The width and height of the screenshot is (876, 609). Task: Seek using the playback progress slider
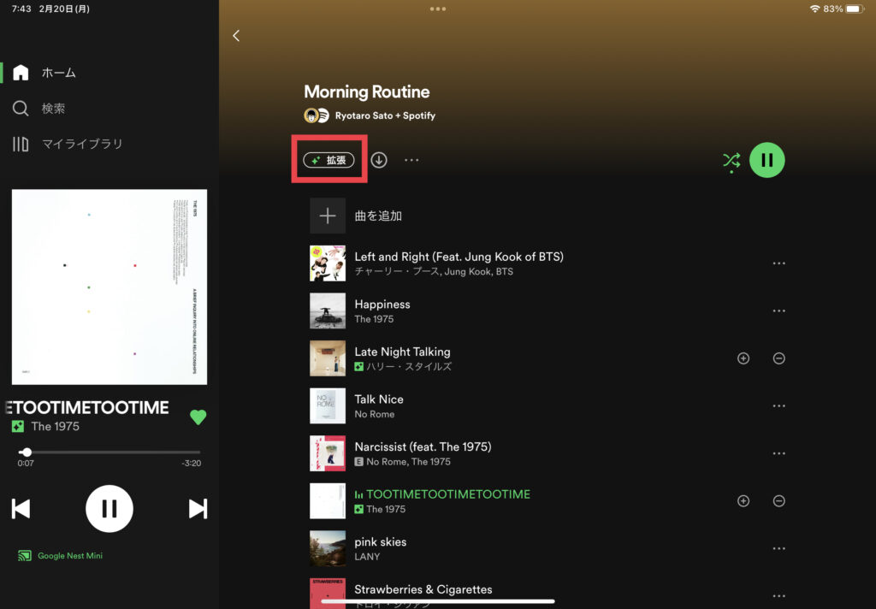coord(109,452)
